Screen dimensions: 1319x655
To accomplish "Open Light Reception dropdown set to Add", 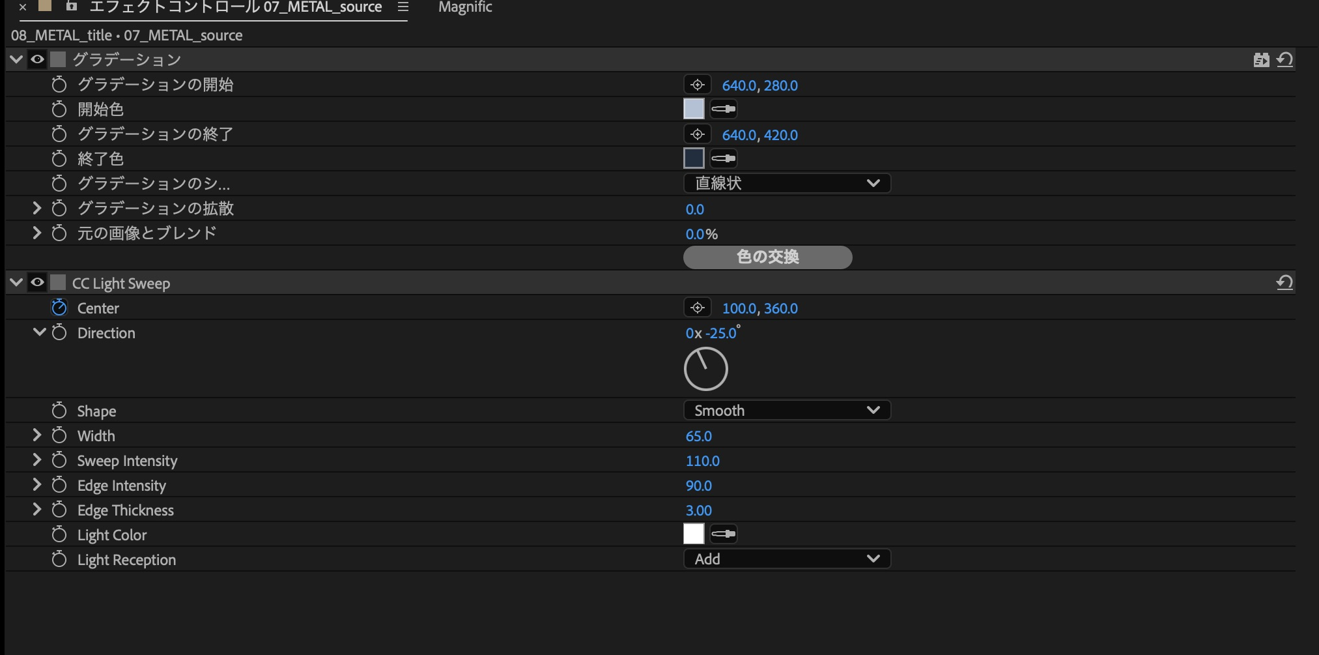I will click(787, 559).
